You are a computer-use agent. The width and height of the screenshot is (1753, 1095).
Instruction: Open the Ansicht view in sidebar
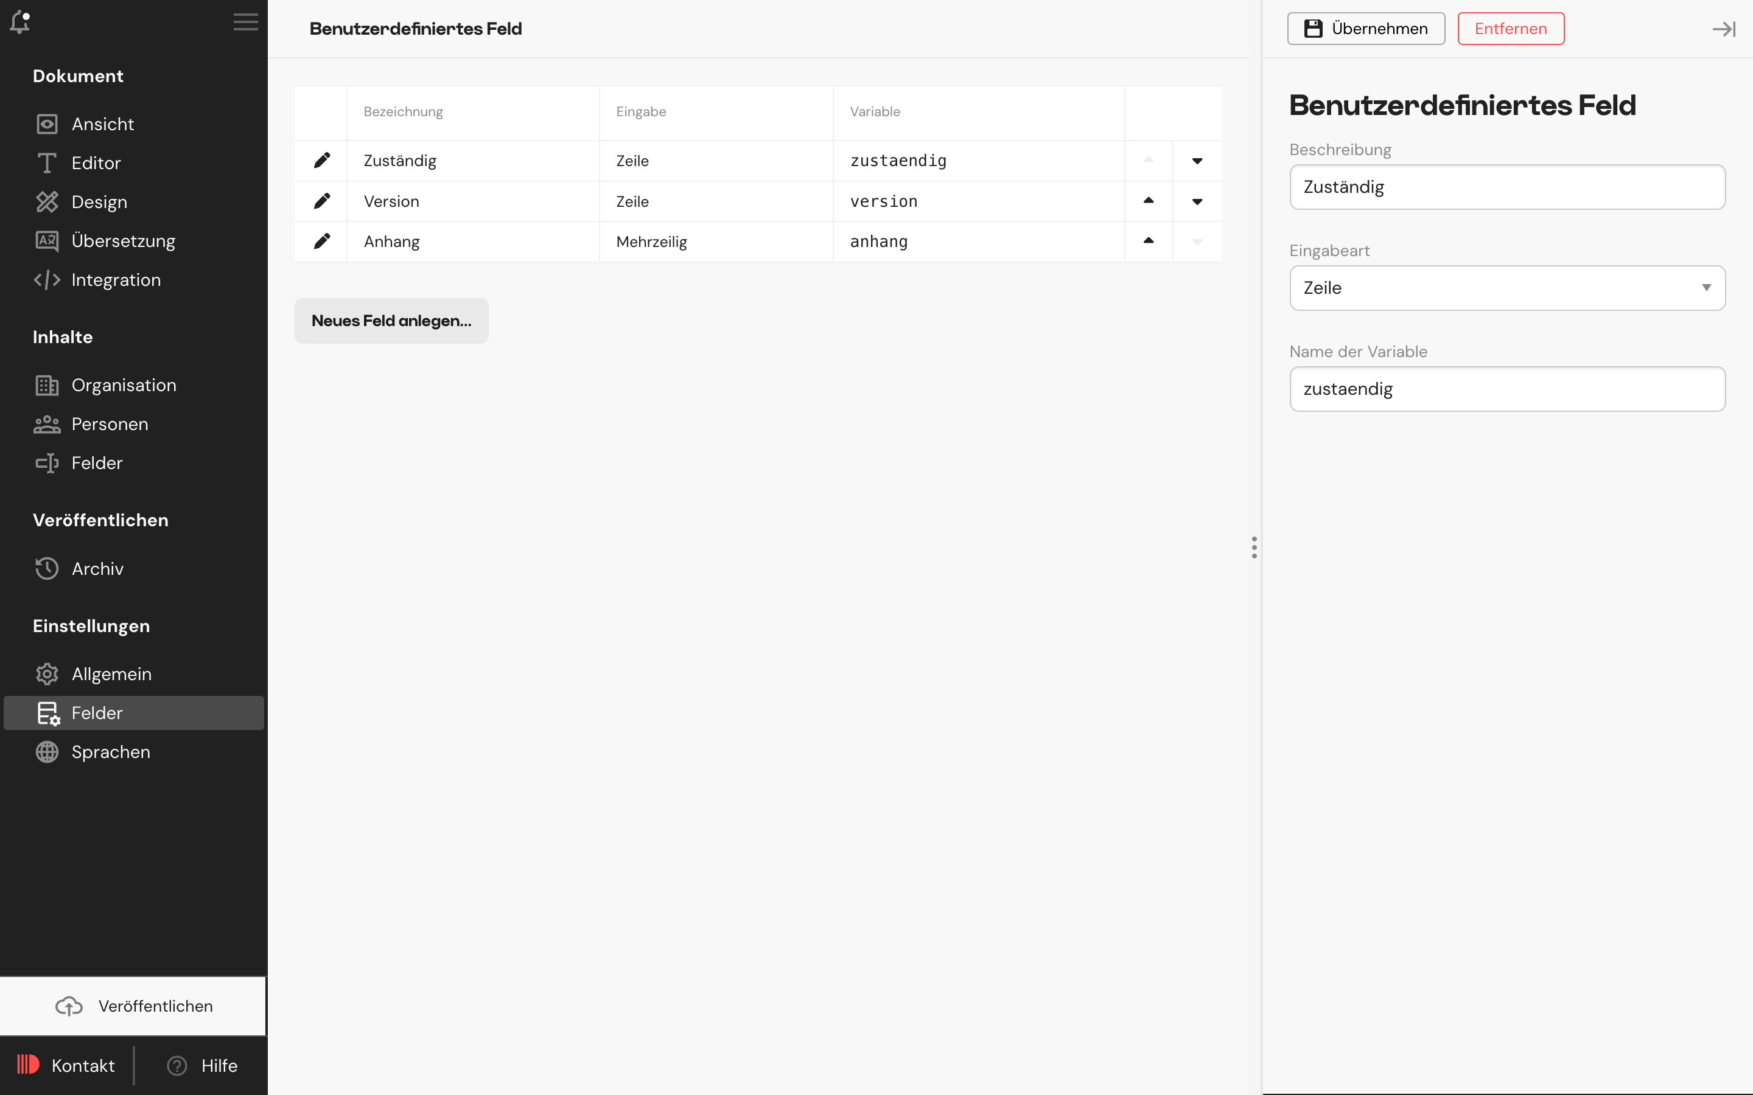[102, 124]
